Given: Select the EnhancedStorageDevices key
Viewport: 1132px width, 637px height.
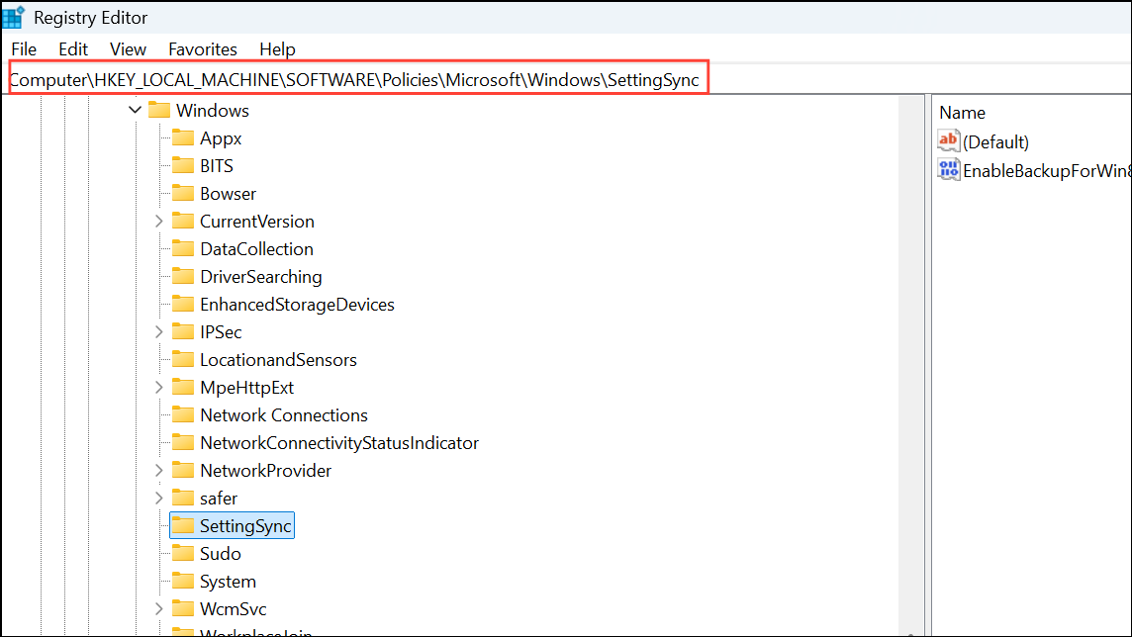Looking at the screenshot, I should tap(298, 305).
